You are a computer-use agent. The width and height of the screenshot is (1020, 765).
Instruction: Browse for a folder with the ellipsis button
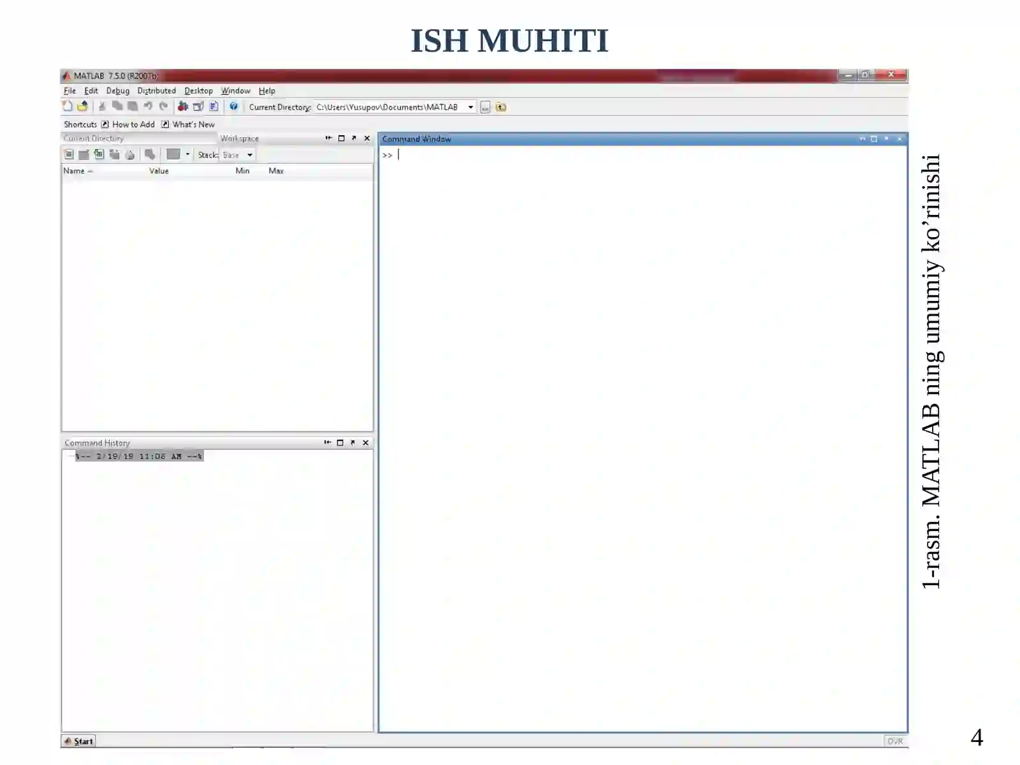point(485,107)
